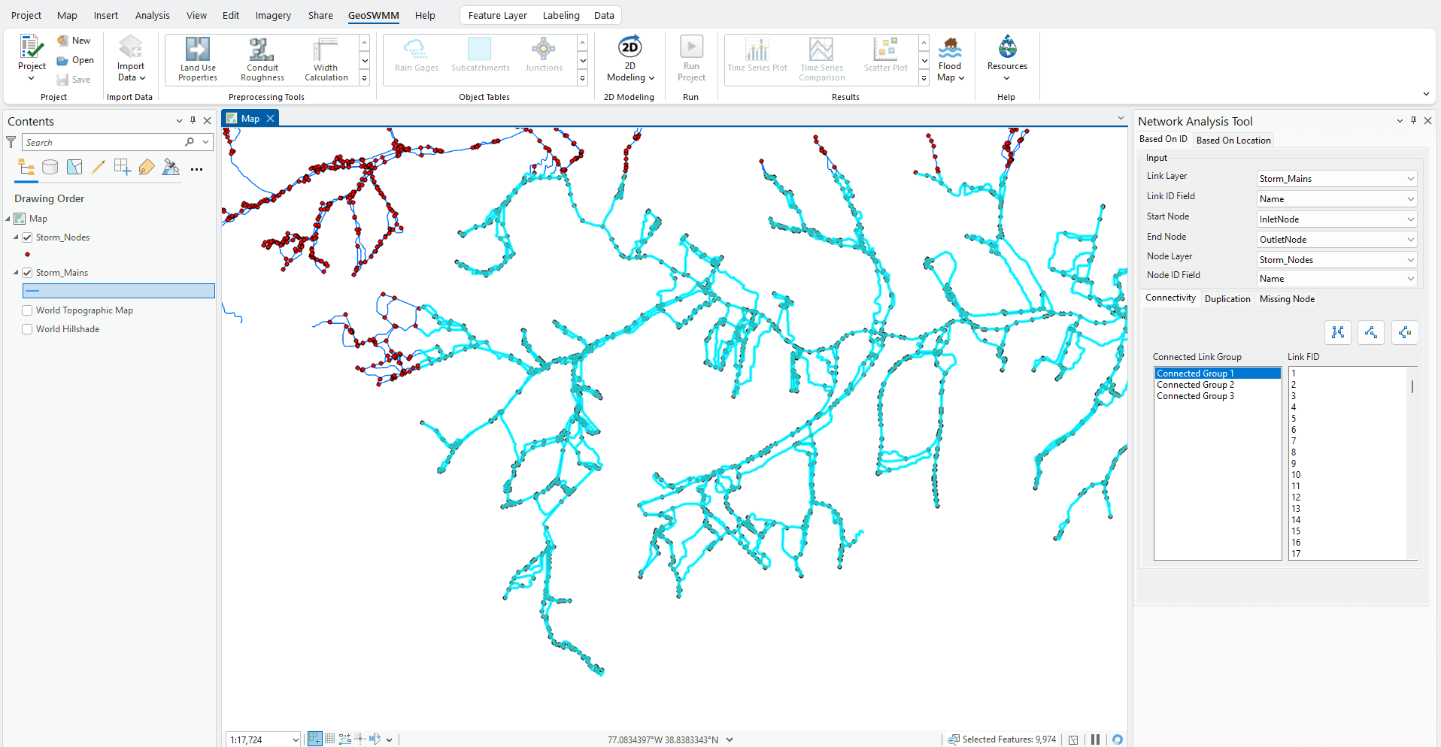Open the Land Use Properties tool
1441x747 pixels.
[197, 59]
